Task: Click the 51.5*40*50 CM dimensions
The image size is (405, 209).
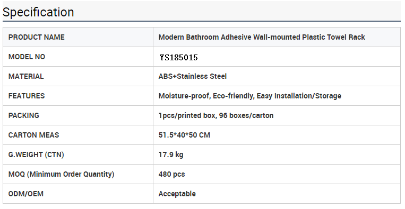Action: (x=184, y=135)
